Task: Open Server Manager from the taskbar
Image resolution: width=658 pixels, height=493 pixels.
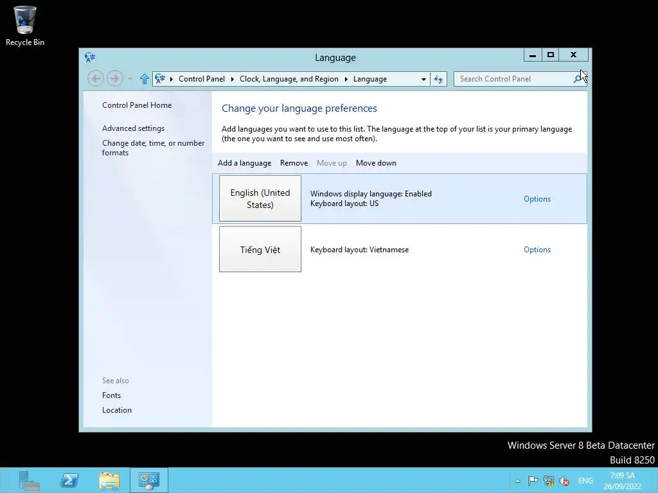Action: [x=29, y=480]
